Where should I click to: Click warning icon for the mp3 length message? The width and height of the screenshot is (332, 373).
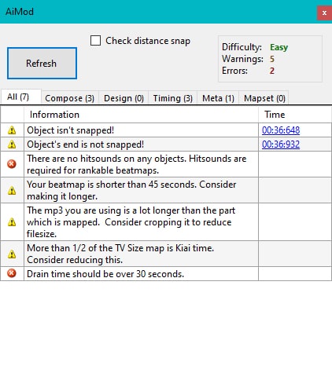[x=12, y=222]
